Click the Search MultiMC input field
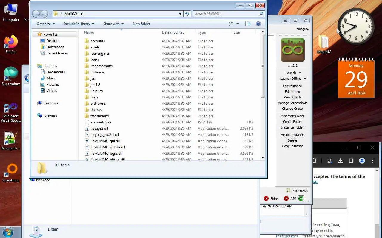 coord(226,14)
